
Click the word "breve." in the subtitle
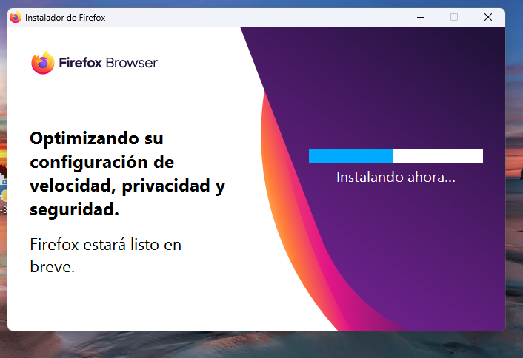pyautogui.click(x=52, y=267)
